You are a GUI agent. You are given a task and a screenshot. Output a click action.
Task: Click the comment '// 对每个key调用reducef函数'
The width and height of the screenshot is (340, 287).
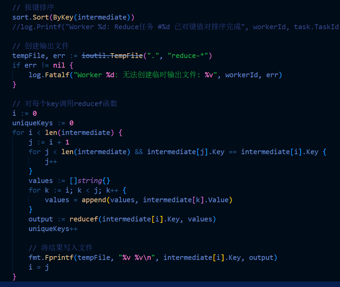[x=65, y=104]
